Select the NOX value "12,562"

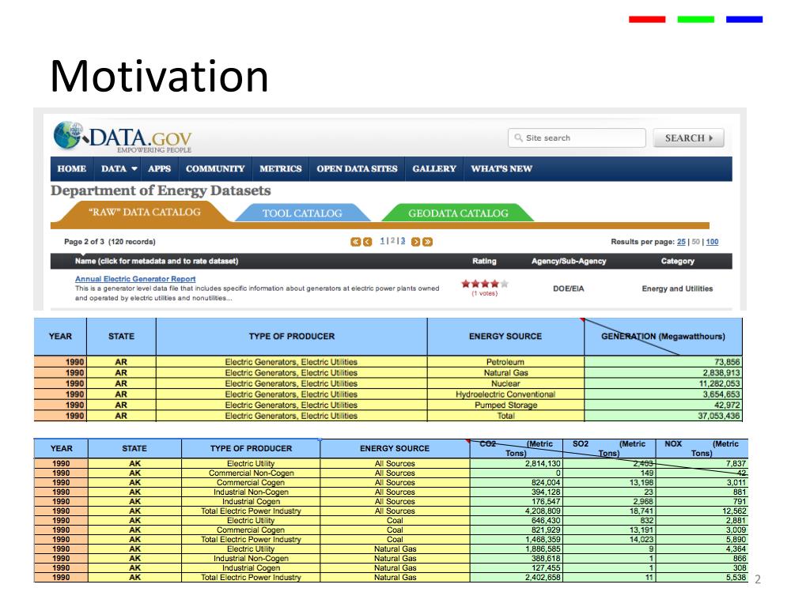tap(702, 511)
